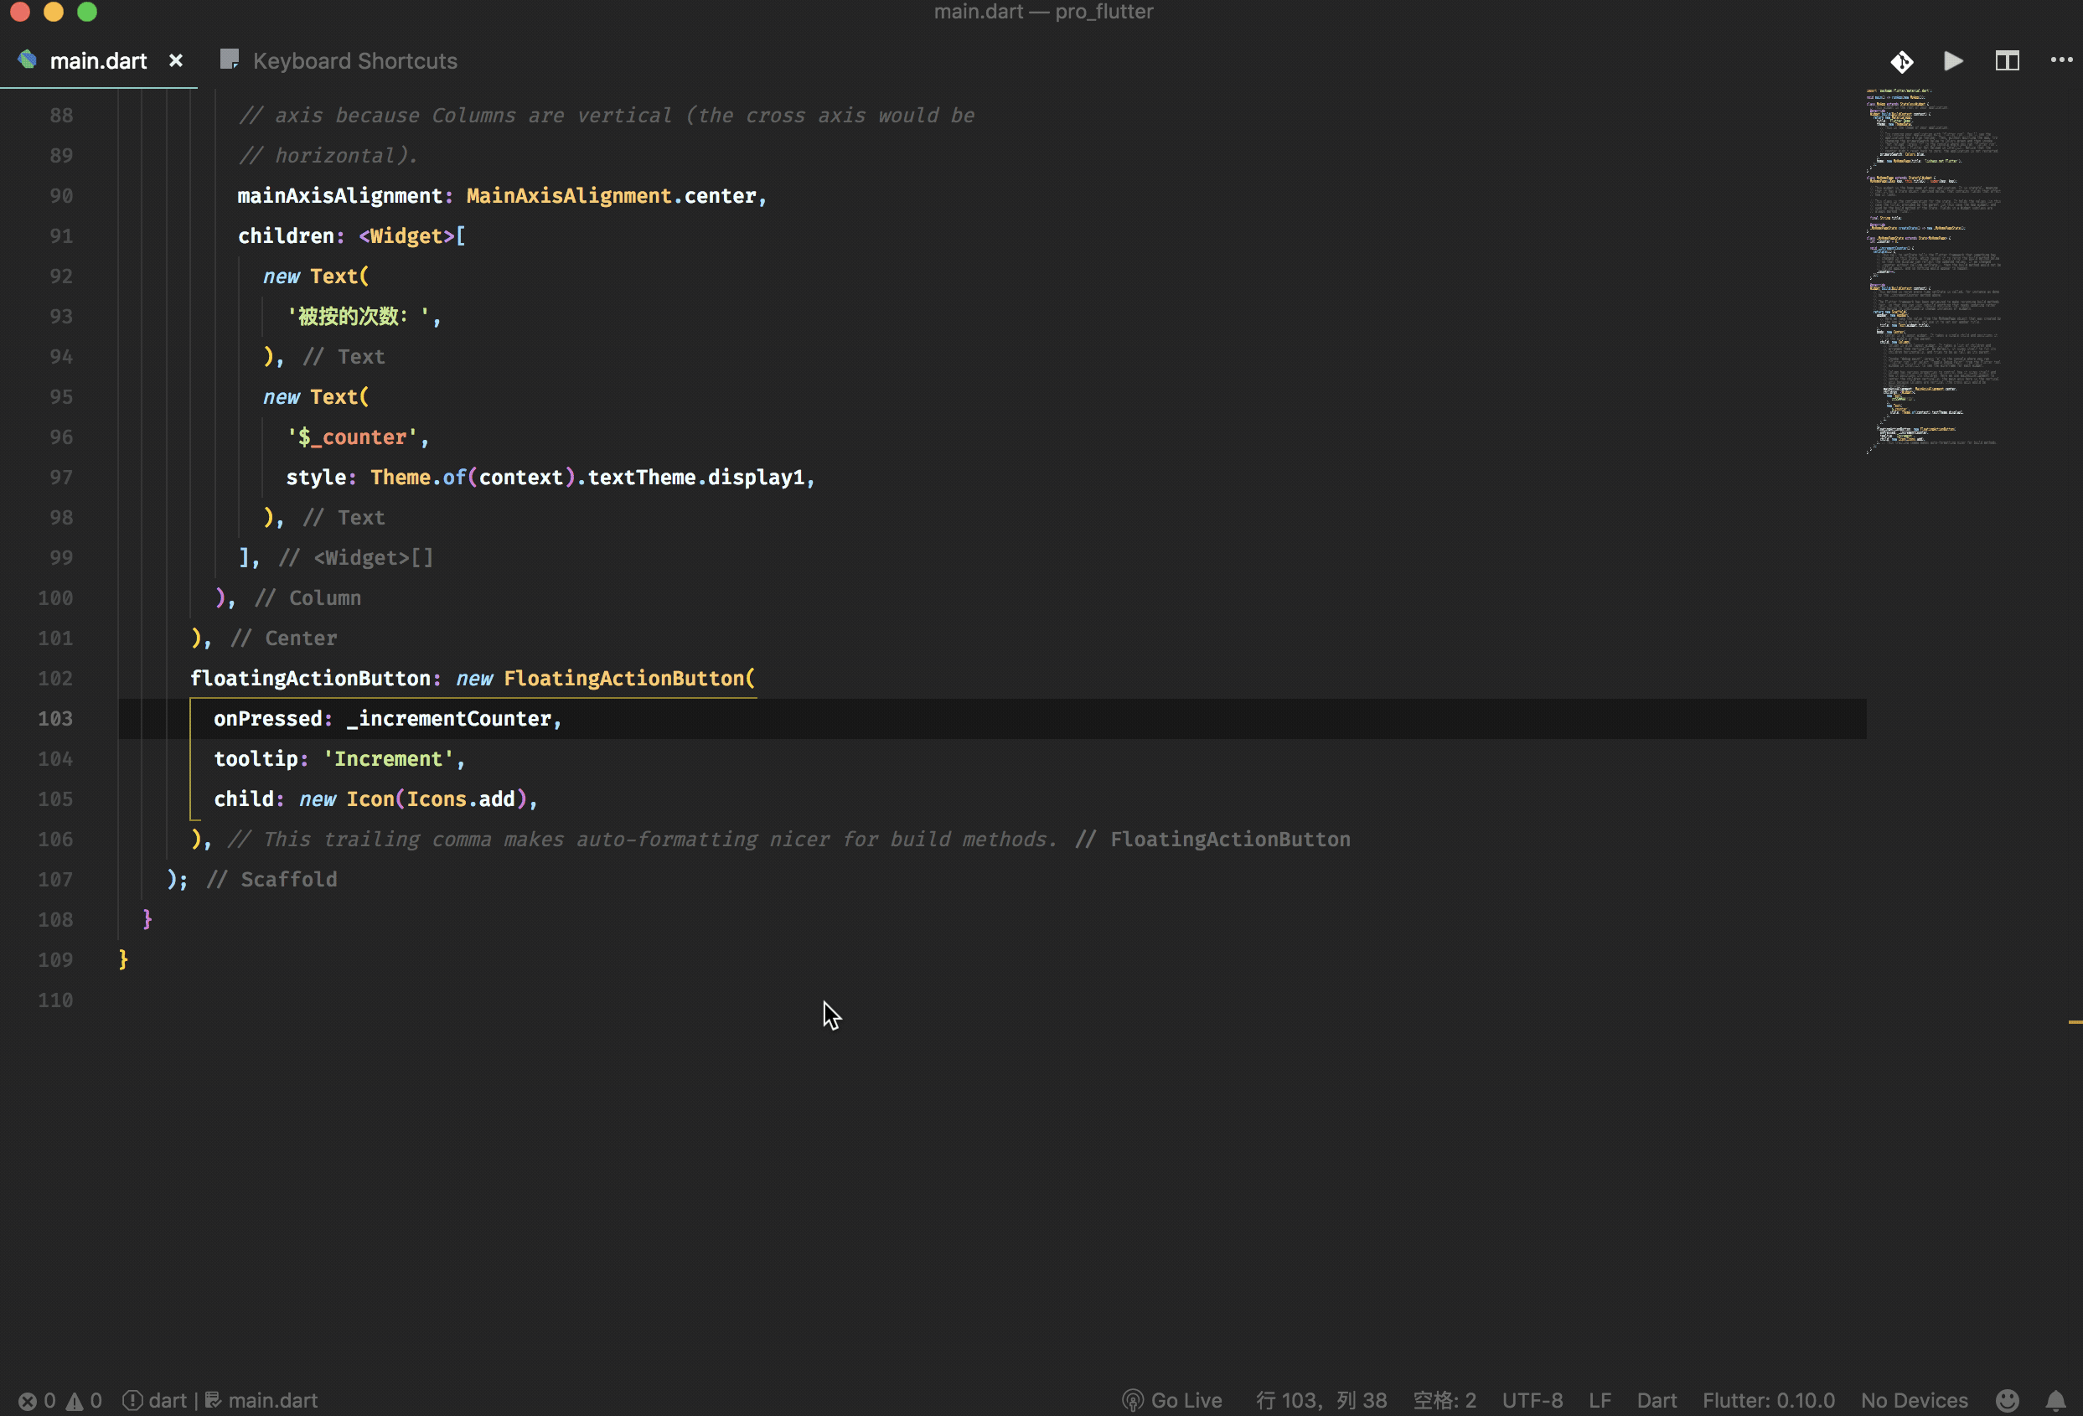The height and width of the screenshot is (1416, 2083).
Task: Click the split editor icon
Action: (2007, 61)
